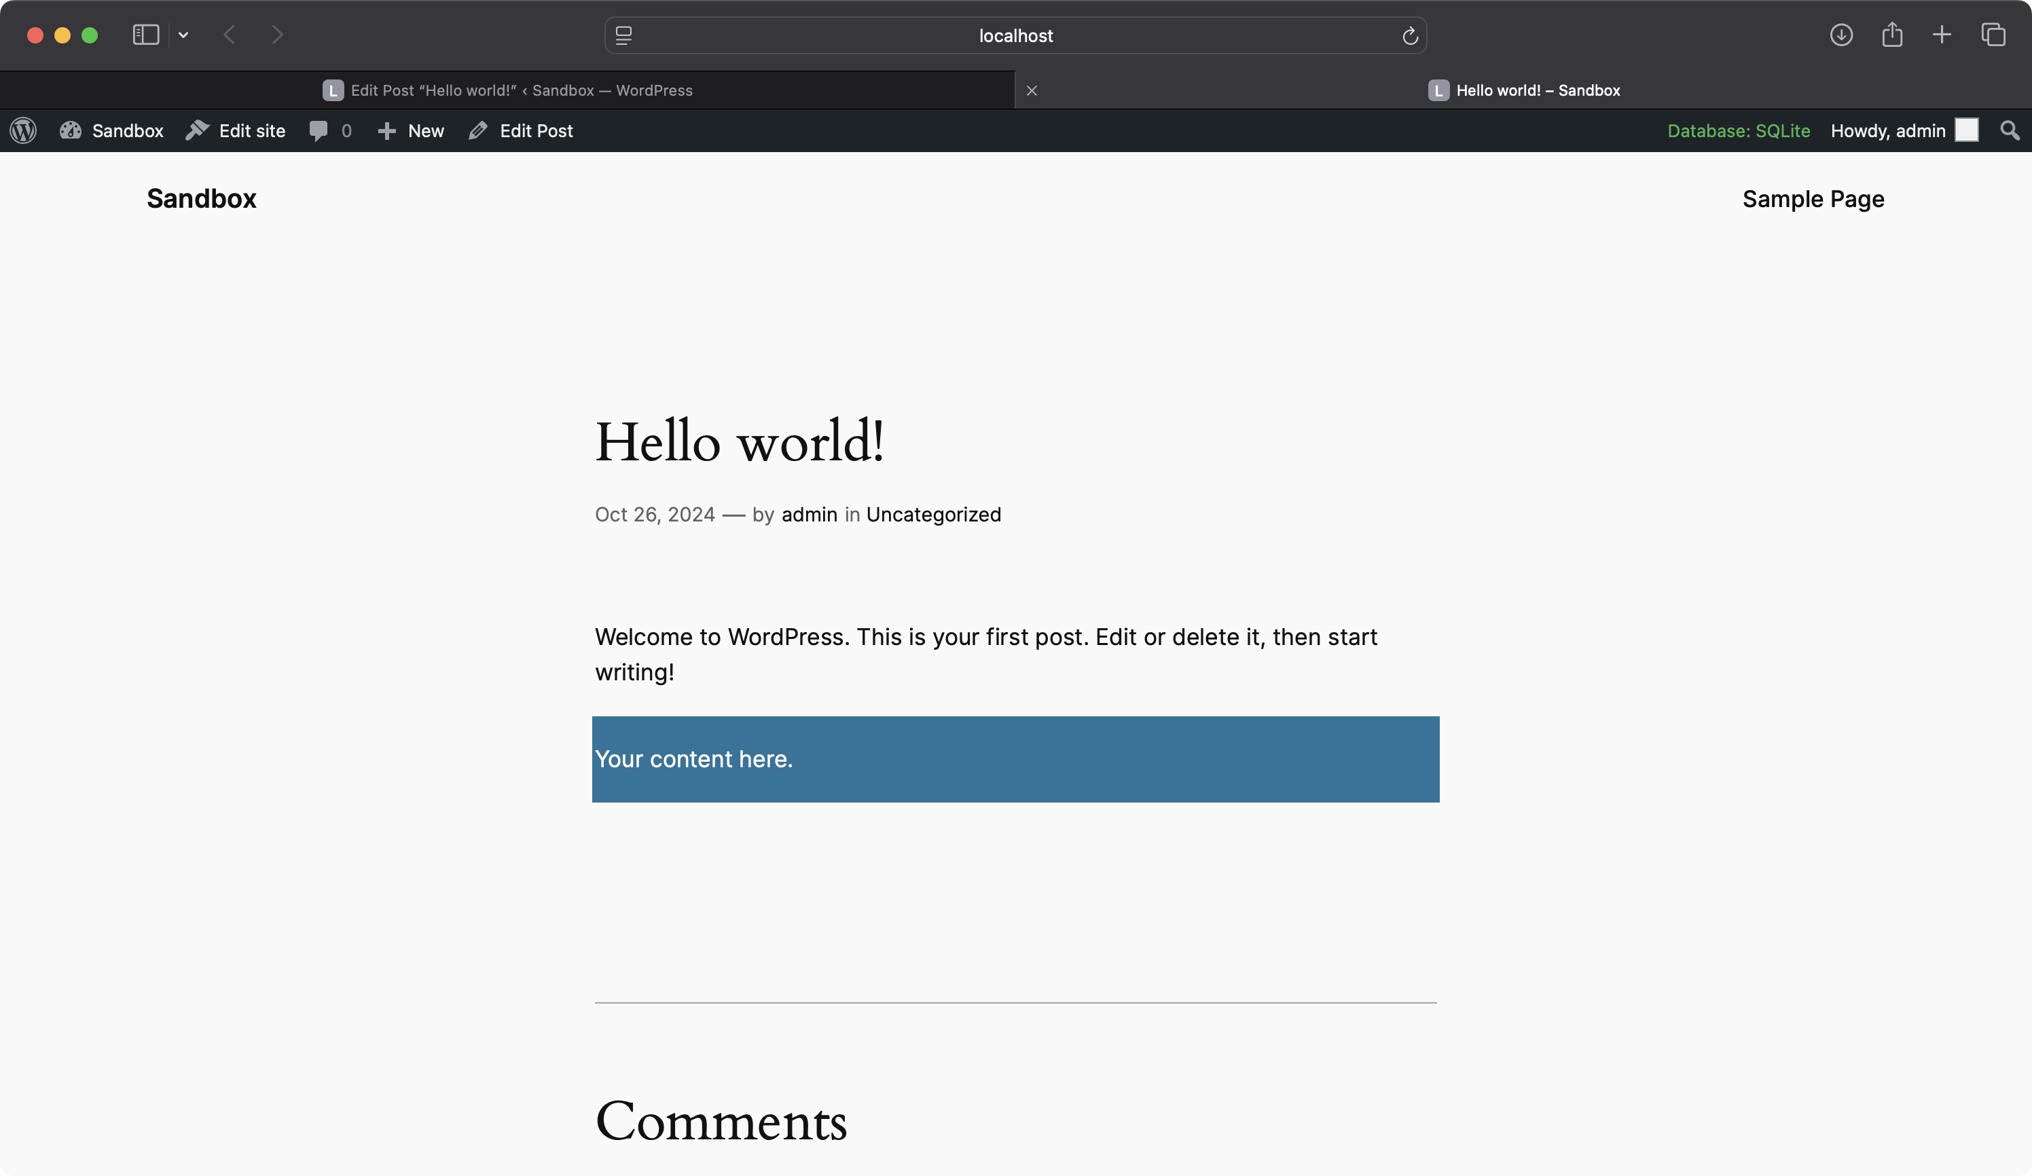Open the WordPress logo menu
This screenshot has width=2032, height=1176.
pos(23,130)
